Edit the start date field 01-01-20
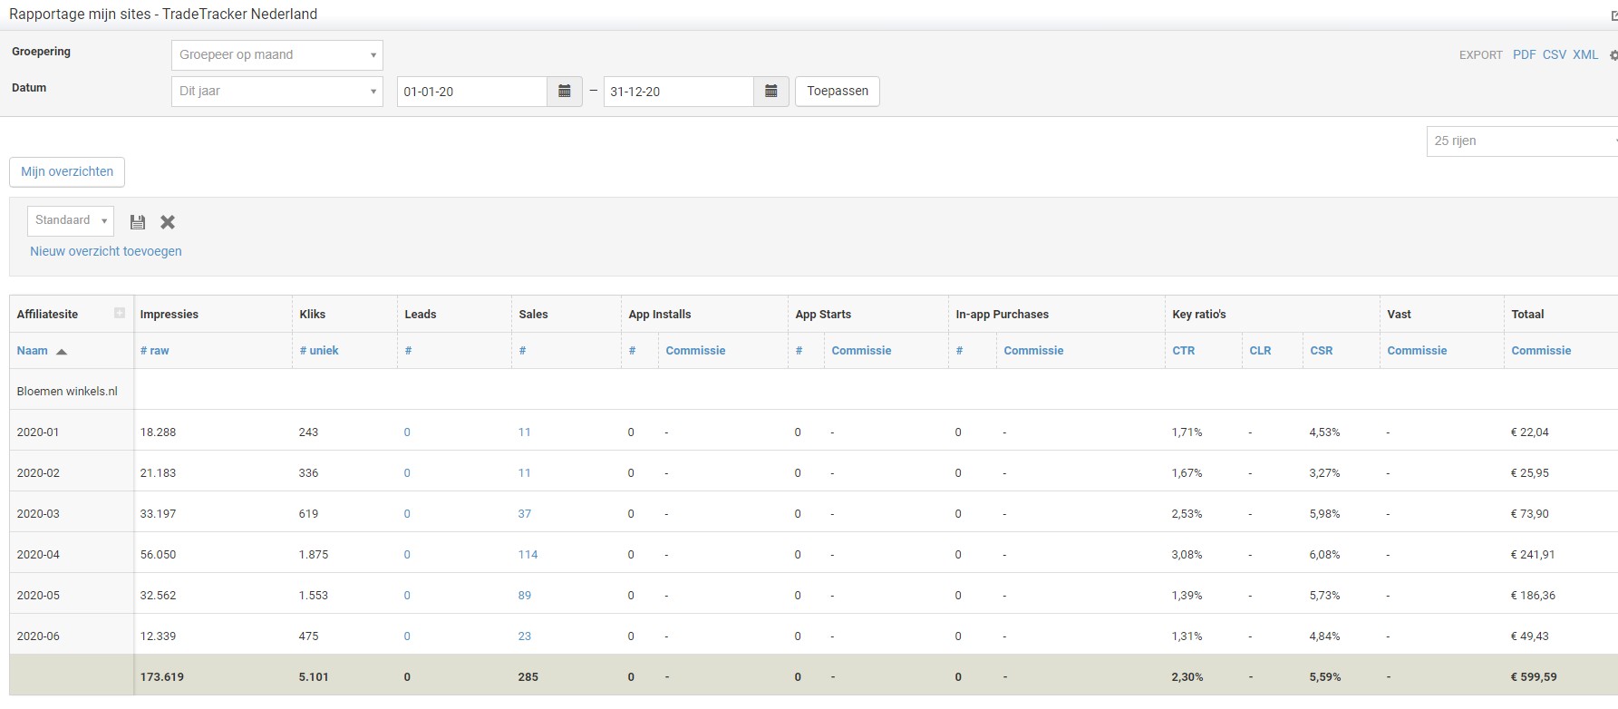The image size is (1618, 709). pos(472,92)
